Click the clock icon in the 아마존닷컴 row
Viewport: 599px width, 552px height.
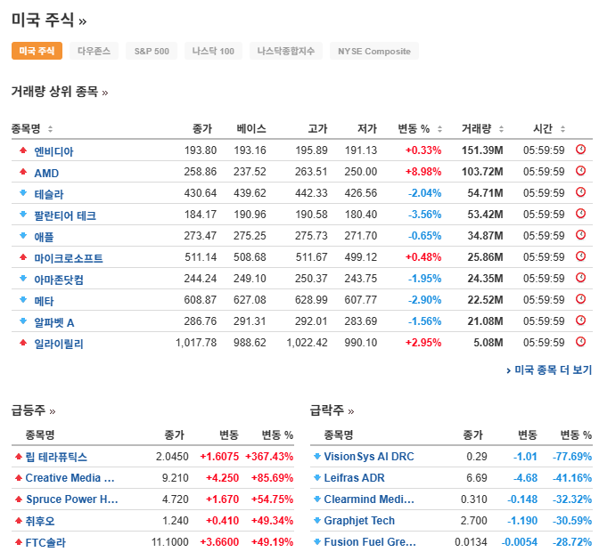(x=580, y=277)
